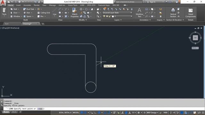Click the Ceiling Grid tool
Screen dimensions: 205x115
click(44, 13)
